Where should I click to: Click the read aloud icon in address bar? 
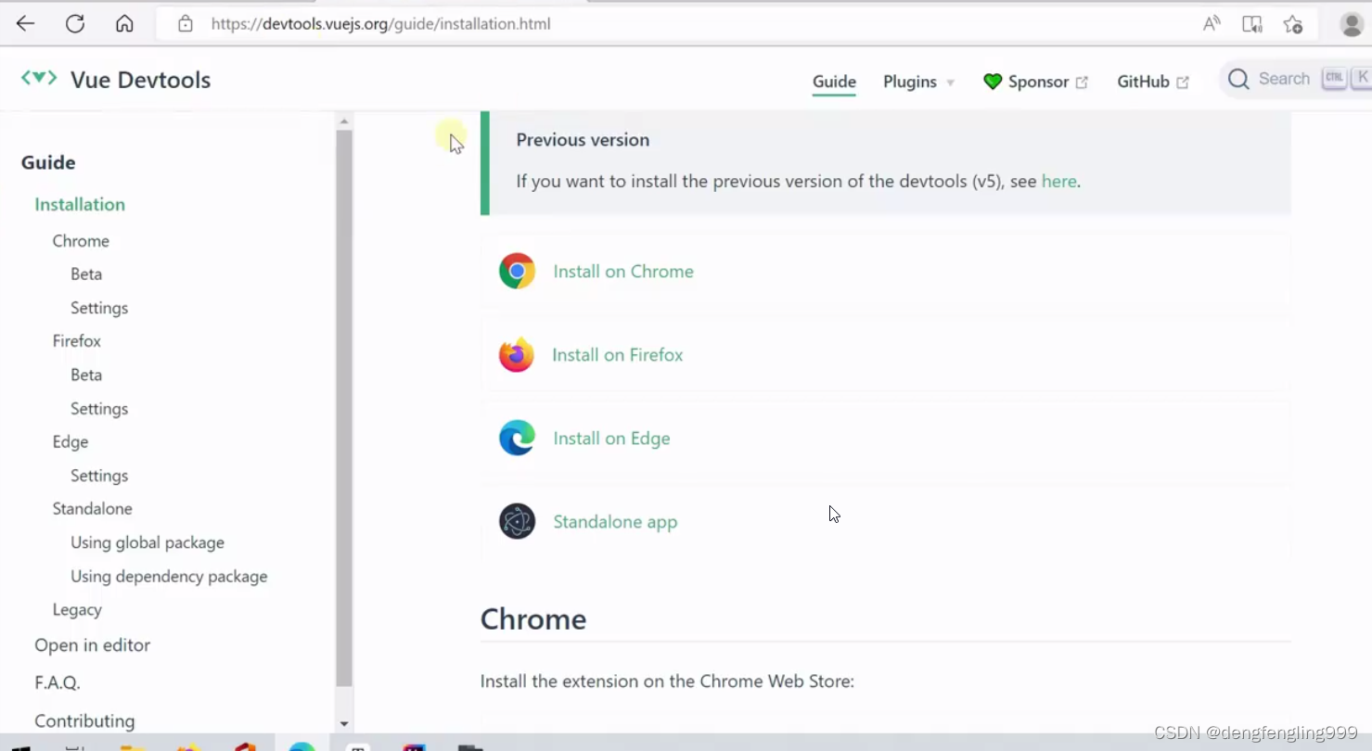[x=1212, y=24]
